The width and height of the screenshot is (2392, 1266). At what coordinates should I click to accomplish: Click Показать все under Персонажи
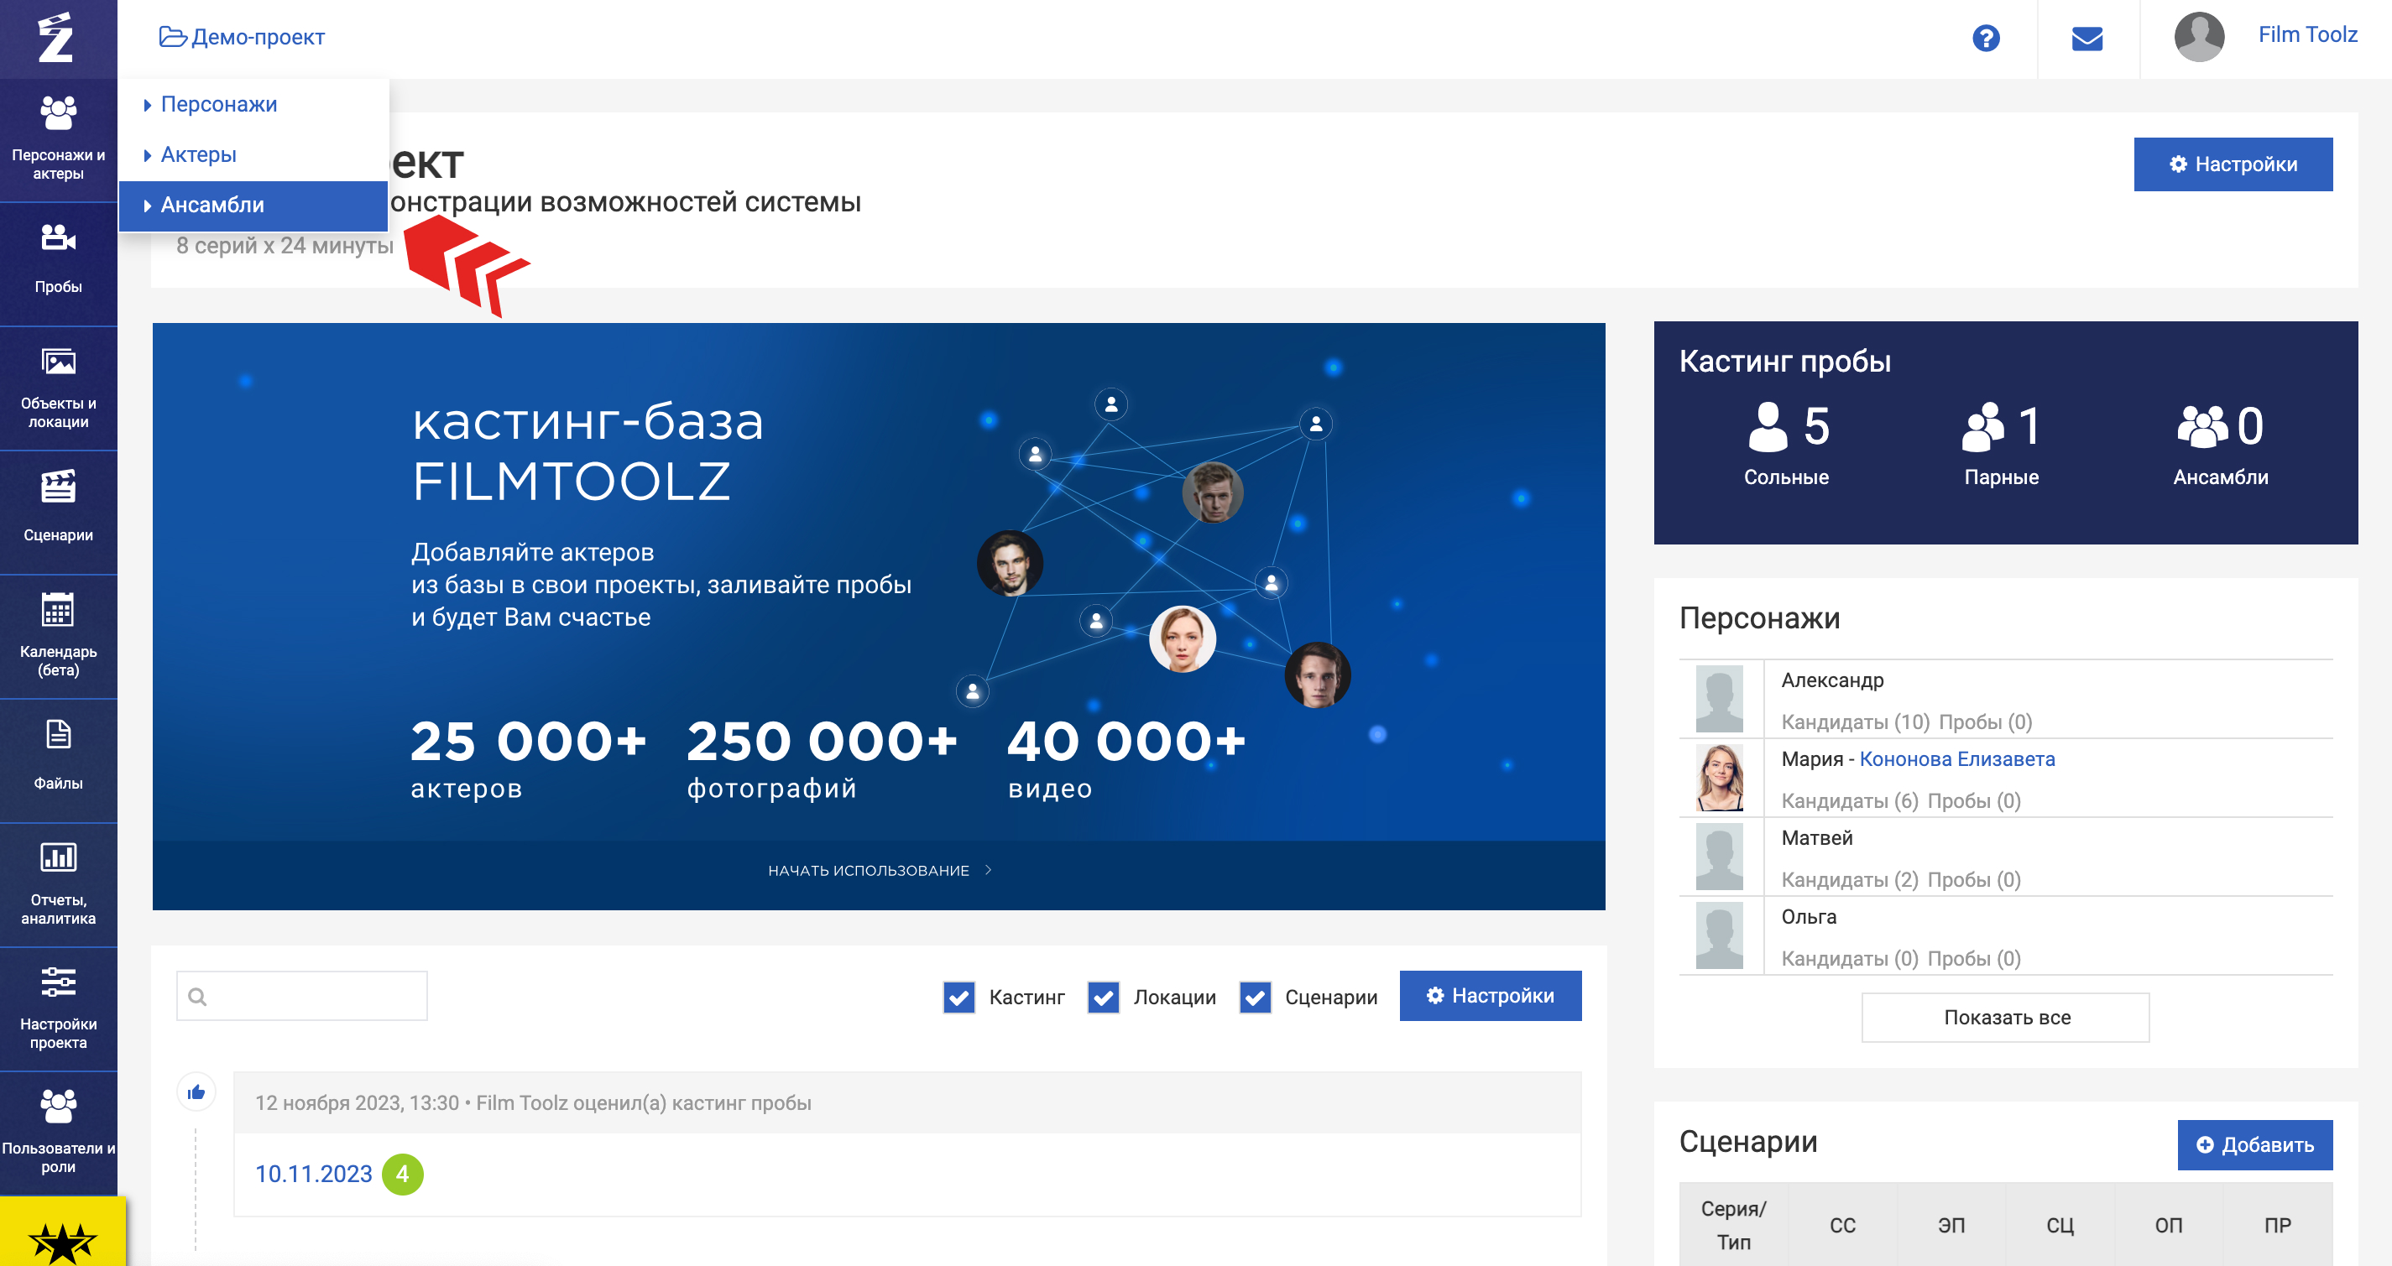[x=2006, y=1018]
